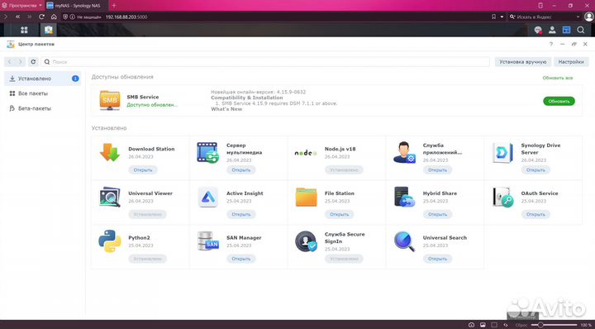Click the Media Server film icon
The height and width of the screenshot is (329, 595).
[x=208, y=152]
